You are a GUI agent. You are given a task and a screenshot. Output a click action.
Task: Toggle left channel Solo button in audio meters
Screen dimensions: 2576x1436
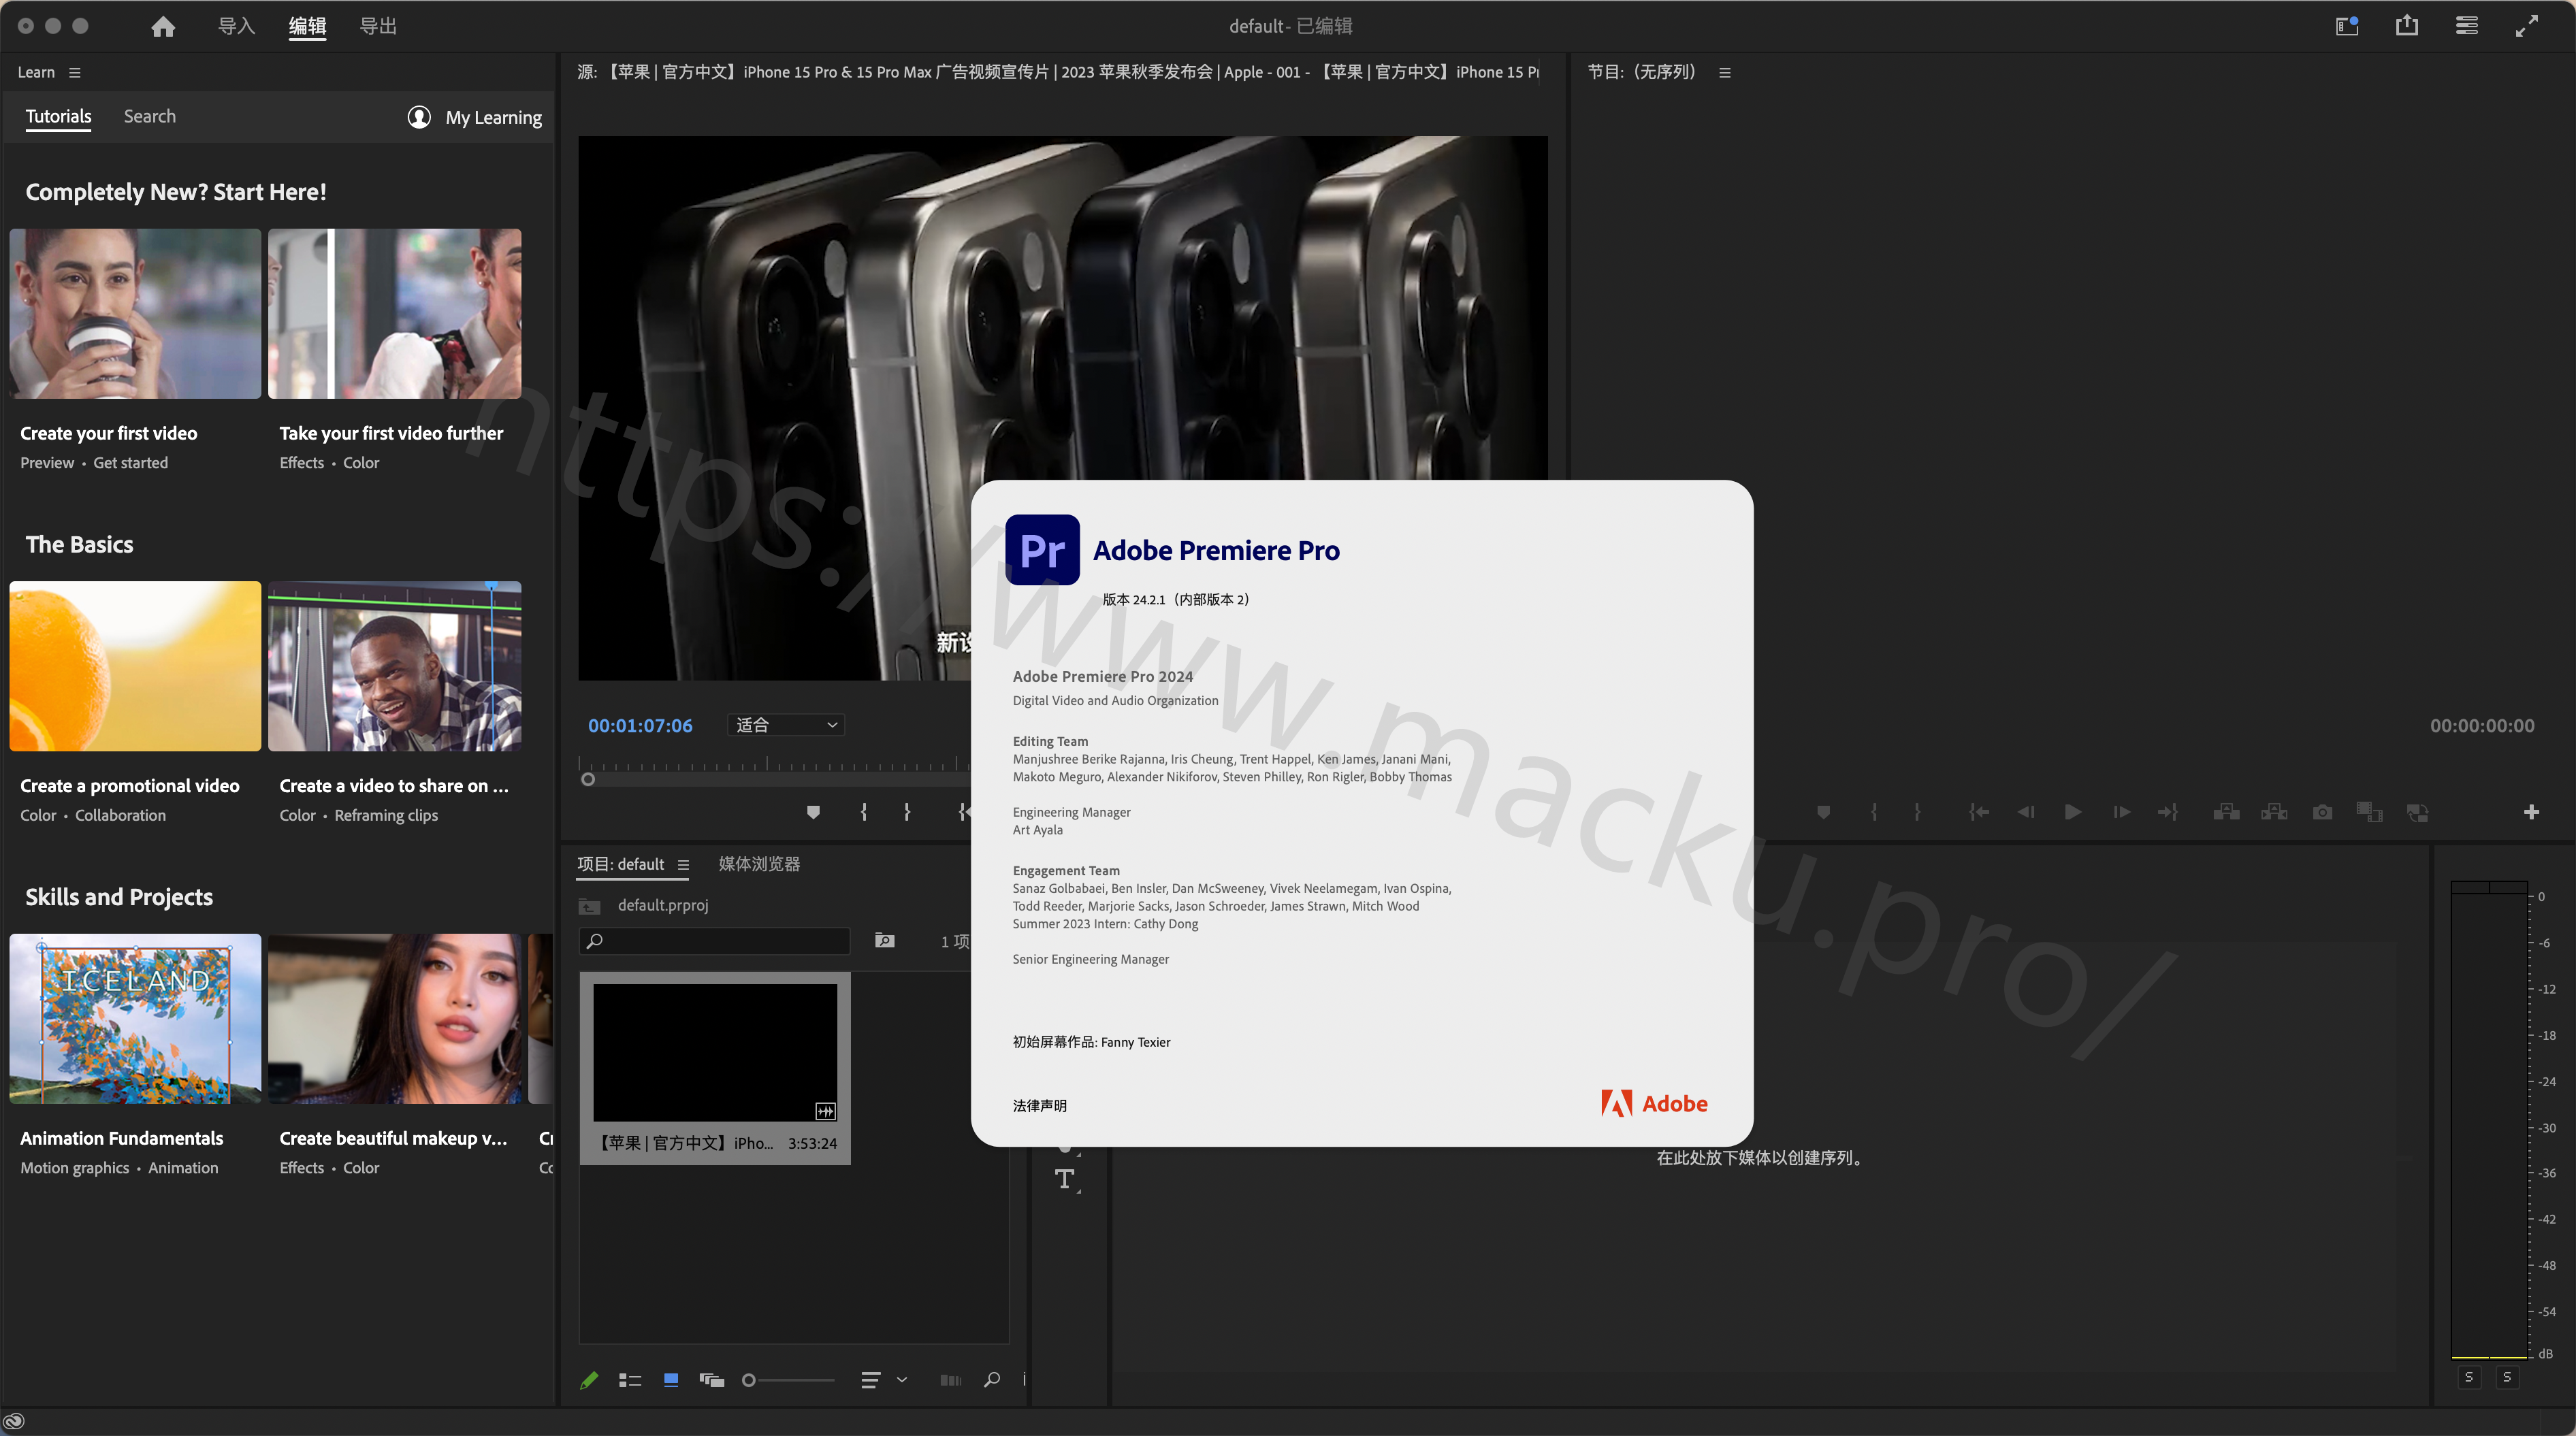pyautogui.click(x=2469, y=1378)
